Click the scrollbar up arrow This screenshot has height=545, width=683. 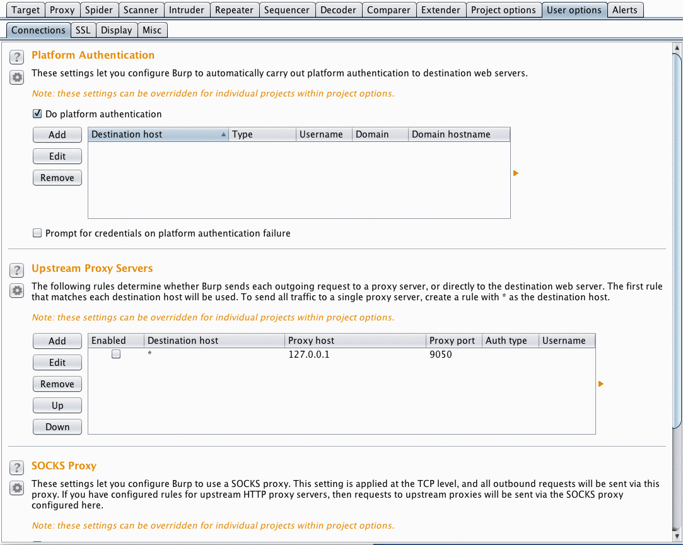pyautogui.click(x=677, y=47)
